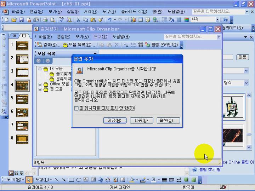Toggle the Select Objects arrow on drawing toolbar
The image size is (255, 191).
[29, 180]
